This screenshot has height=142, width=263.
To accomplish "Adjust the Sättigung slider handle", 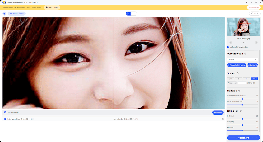I will pos(242,125).
